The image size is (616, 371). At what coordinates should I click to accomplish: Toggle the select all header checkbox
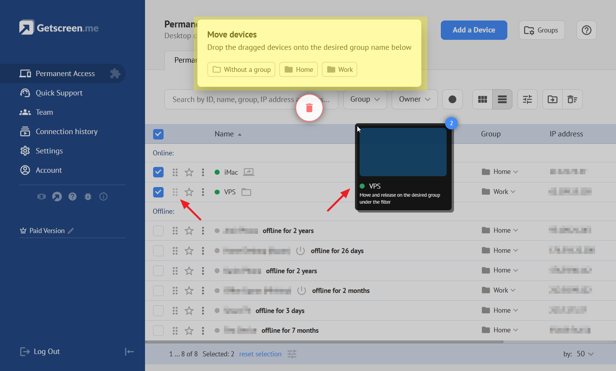click(x=158, y=134)
